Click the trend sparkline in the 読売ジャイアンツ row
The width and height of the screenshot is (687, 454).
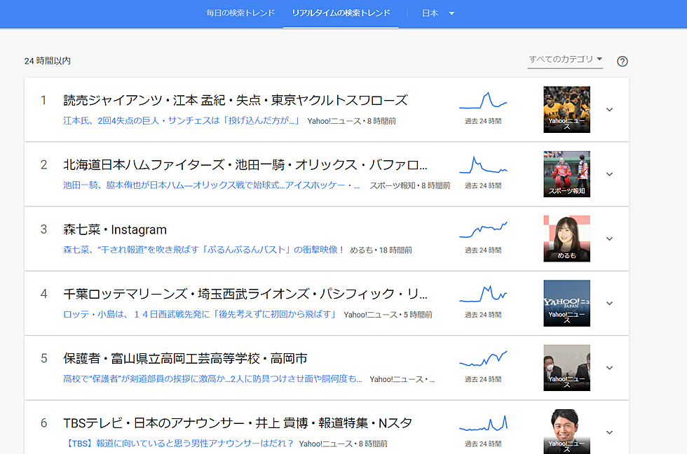click(x=483, y=100)
